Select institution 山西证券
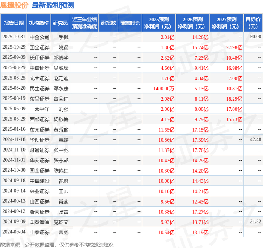This screenshot has width=263, height=248. coord(39,202)
